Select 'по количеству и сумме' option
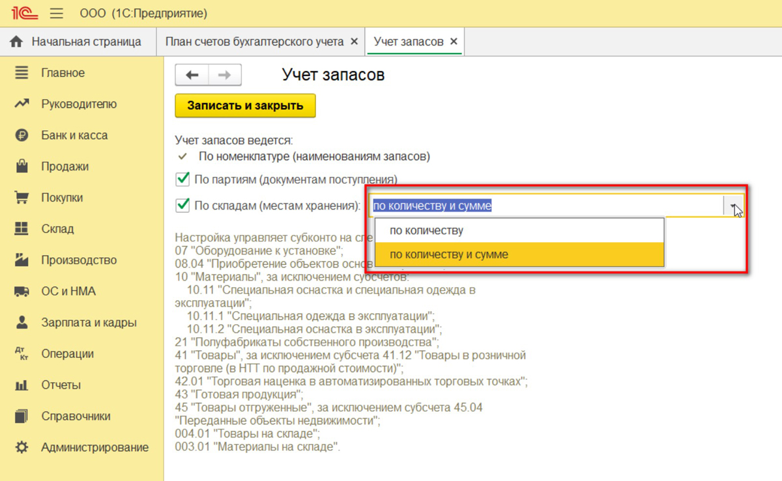 tap(448, 254)
